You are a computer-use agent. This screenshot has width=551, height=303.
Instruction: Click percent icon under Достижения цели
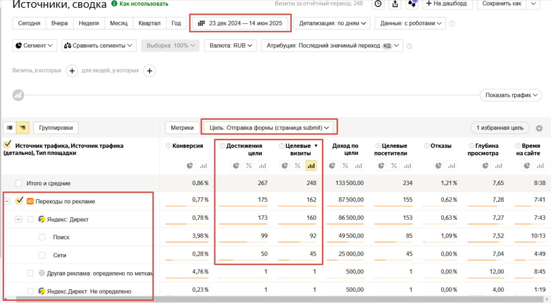(248, 165)
